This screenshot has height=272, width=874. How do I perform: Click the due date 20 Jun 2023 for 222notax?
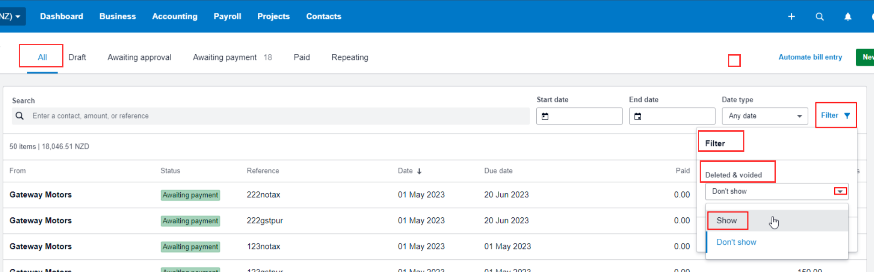click(506, 195)
